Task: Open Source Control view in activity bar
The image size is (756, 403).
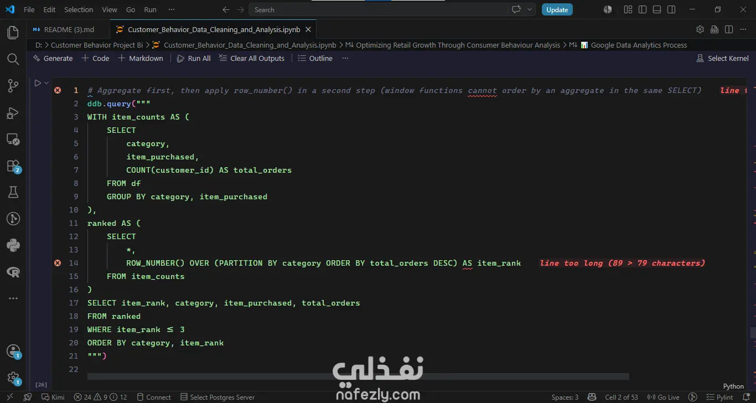Action: click(x=13, y=86)
